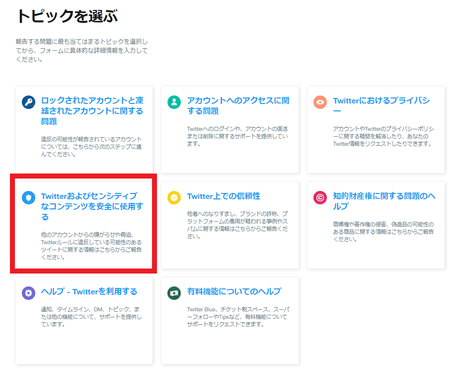Image resolution: width=457 pixels, height=368 pixels.
Task: Click the green banknote paid features icon
Action: coord(174,293)
